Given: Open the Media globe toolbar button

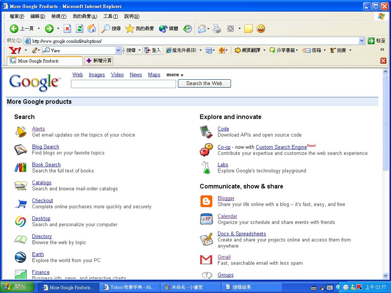Looking at the screenshot, I should [x=168, y=29].
